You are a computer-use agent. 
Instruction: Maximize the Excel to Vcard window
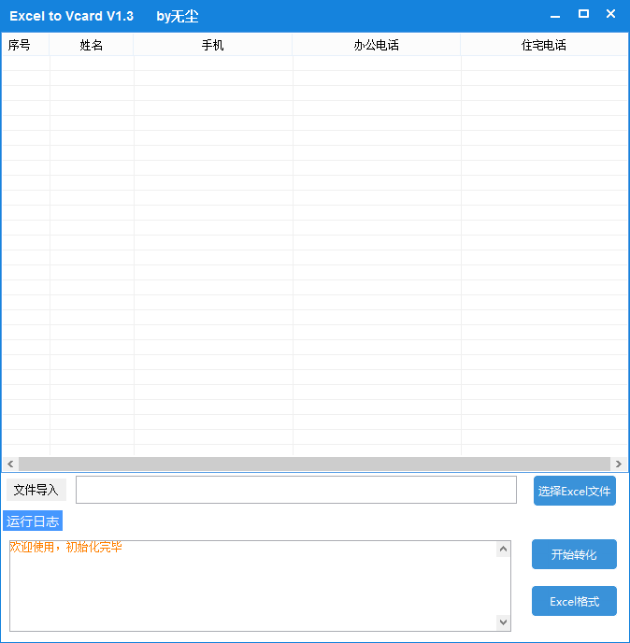click(x=583, y=14)
